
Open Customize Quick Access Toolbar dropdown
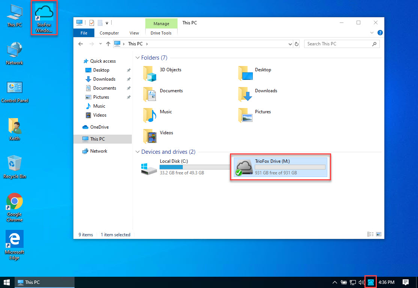pos(107,23)
